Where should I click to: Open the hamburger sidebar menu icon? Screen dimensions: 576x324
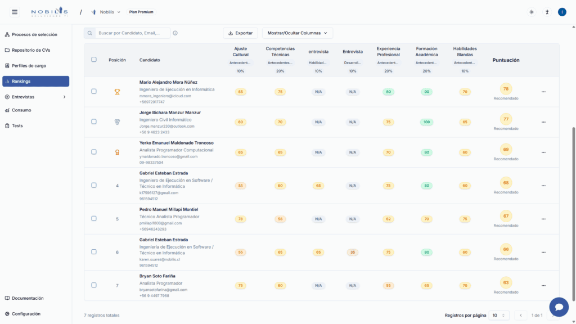coord(15,12)
